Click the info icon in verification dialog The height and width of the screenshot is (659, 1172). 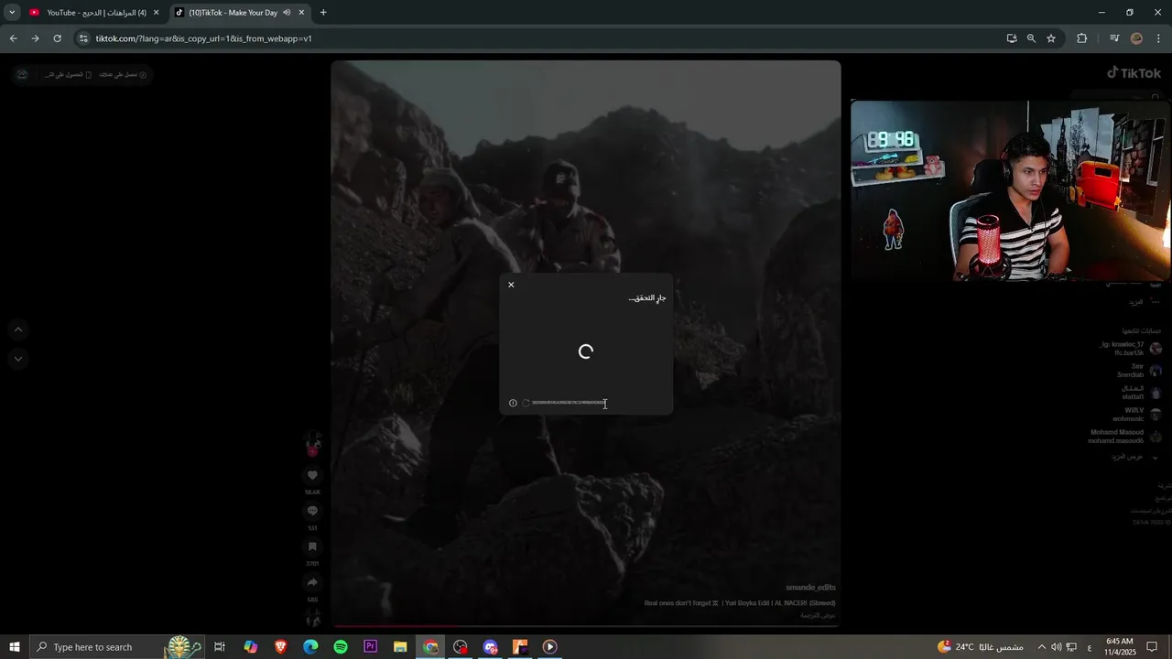(513, 403)
